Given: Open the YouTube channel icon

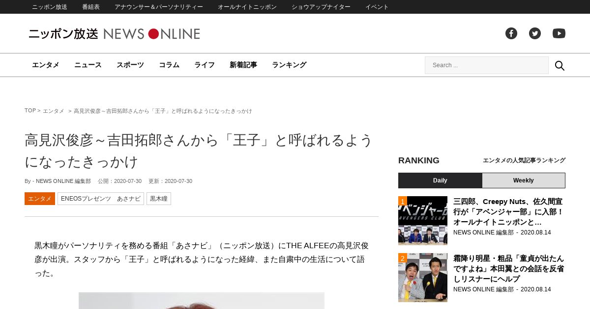Looking at the screenshot, I should coord(559,33).
